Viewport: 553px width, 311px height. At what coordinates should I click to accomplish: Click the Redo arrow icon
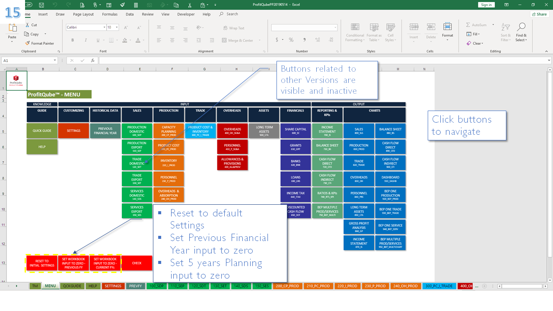(x=68, y=5)
